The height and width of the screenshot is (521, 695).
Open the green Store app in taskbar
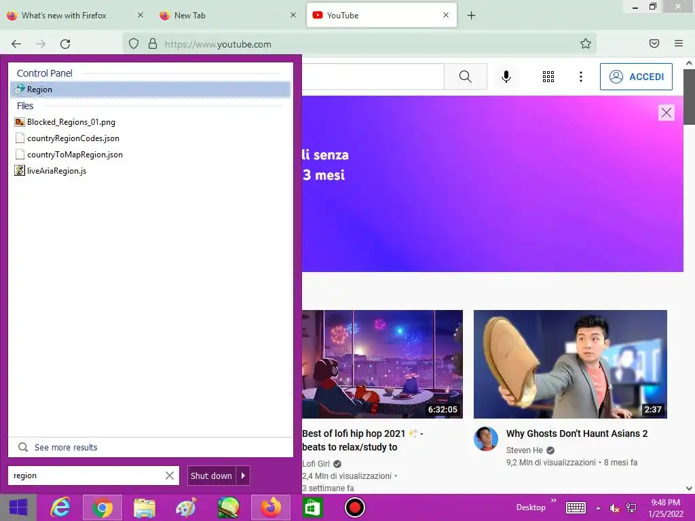312,507
